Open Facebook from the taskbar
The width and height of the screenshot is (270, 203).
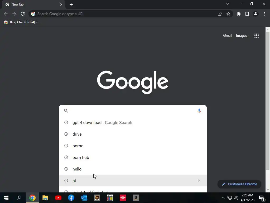71,198
